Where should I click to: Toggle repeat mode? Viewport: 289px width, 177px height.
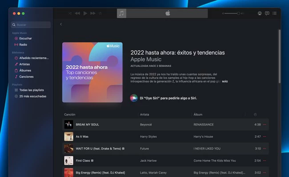100,13
